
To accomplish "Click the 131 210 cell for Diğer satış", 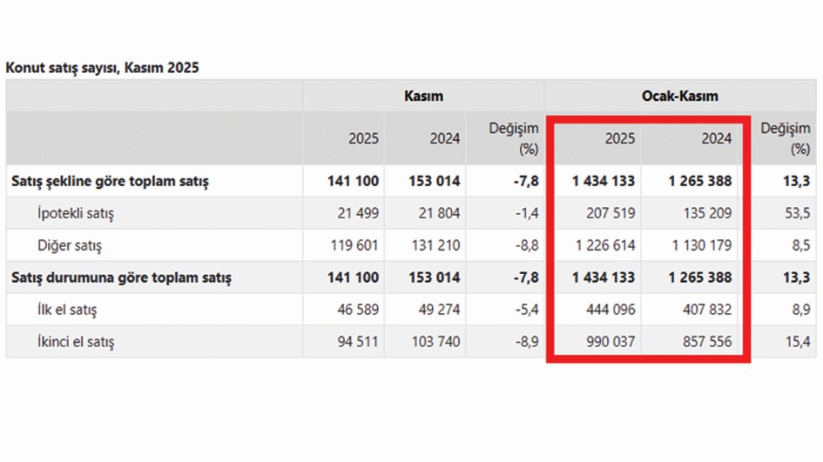I will (437, 245).
